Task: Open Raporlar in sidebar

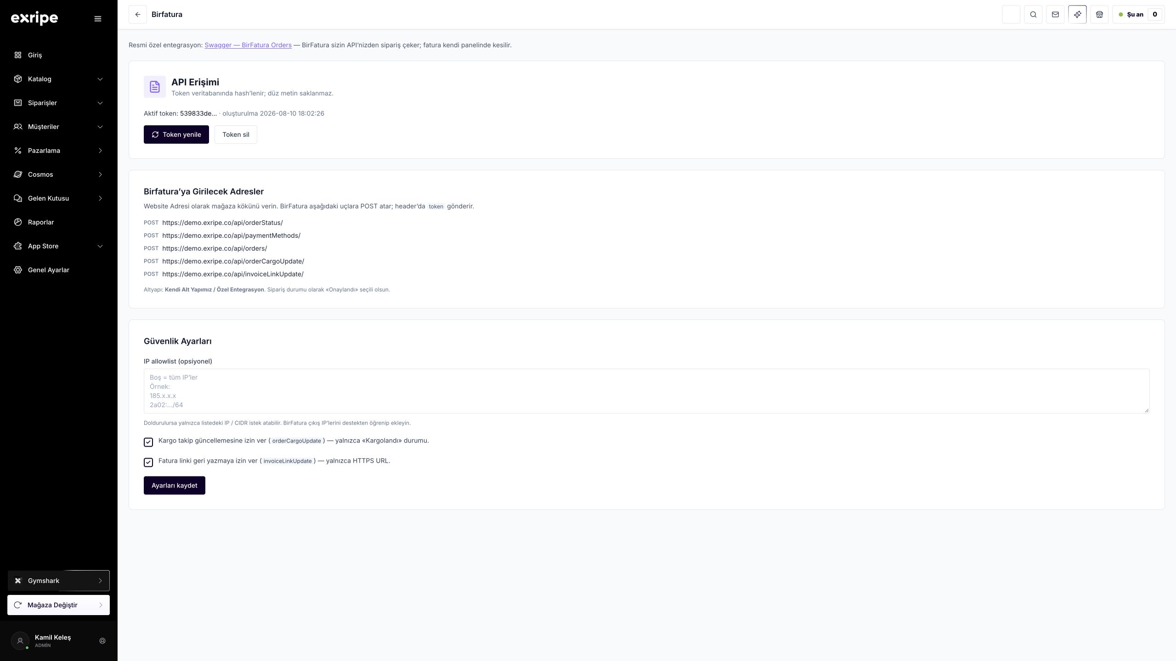Action: 59,222
